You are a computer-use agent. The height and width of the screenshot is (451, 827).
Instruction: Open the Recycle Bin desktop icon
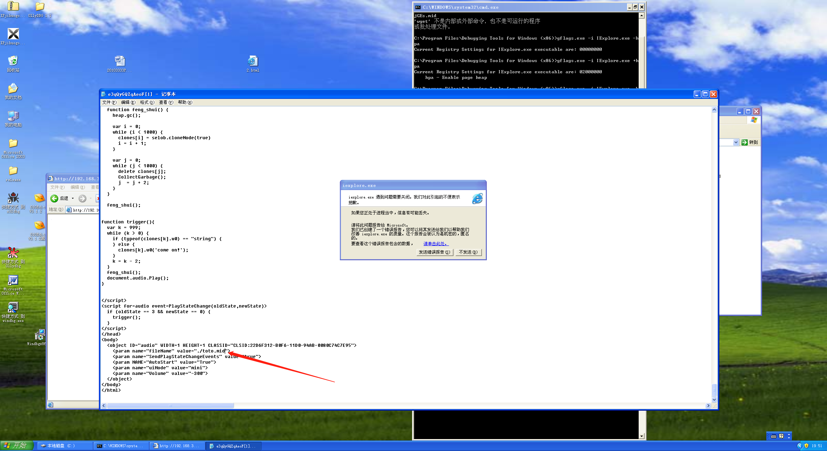pyautogui.click(x=13, y=61)
